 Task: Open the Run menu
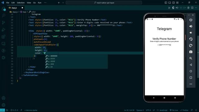39,3
